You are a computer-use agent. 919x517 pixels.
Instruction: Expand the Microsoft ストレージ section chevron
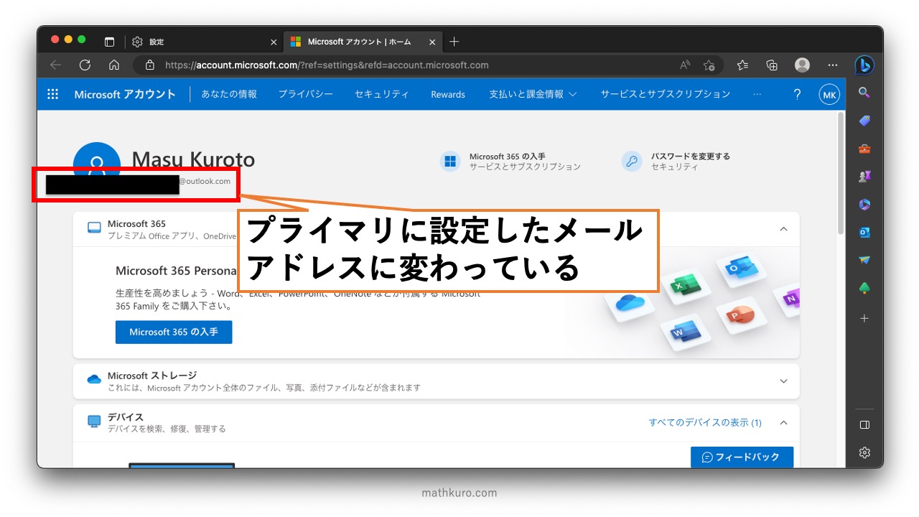[x=783, y=381]
